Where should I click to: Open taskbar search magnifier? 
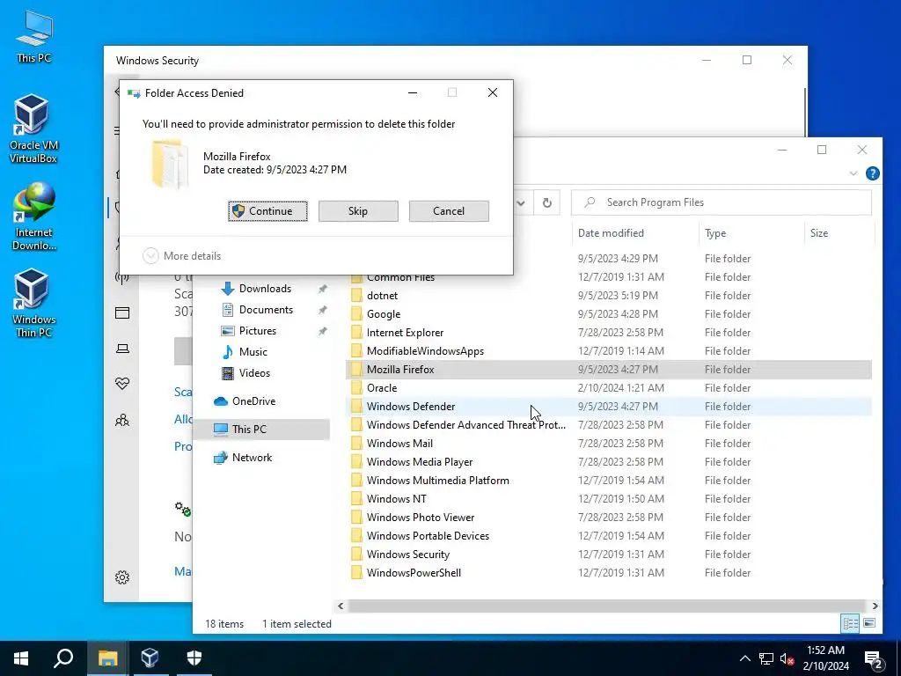coord(63,658)
